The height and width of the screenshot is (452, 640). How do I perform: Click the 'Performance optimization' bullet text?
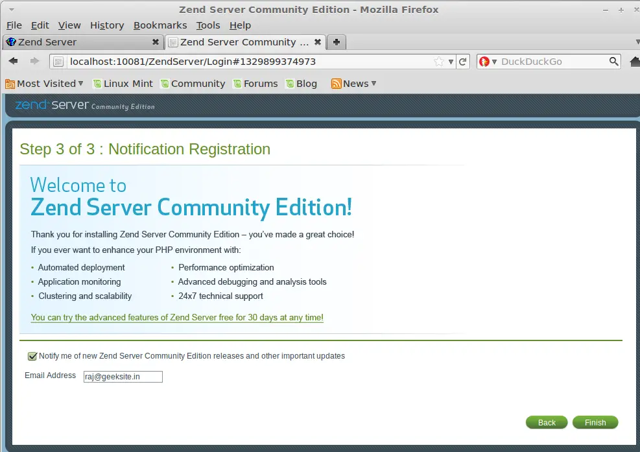[x=226, y=267]
